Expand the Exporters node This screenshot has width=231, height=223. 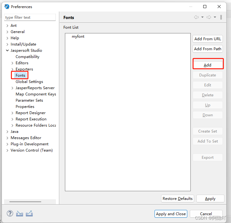[12, 69]
